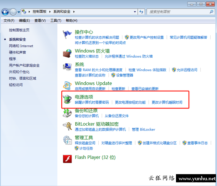Expand the arrow before 控制面板 breadcrumb
The width and height of the screenshot is (217, 186).
pos(29,12)
